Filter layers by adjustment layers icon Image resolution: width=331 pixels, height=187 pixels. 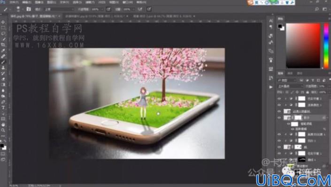coord(307,80)
